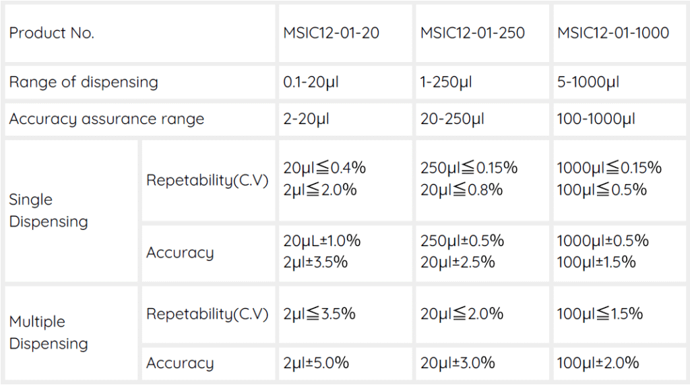Select the 100-1000µl accuracy assurance cell
Screen dimensions: 690x385
click(x=596, y=119)
